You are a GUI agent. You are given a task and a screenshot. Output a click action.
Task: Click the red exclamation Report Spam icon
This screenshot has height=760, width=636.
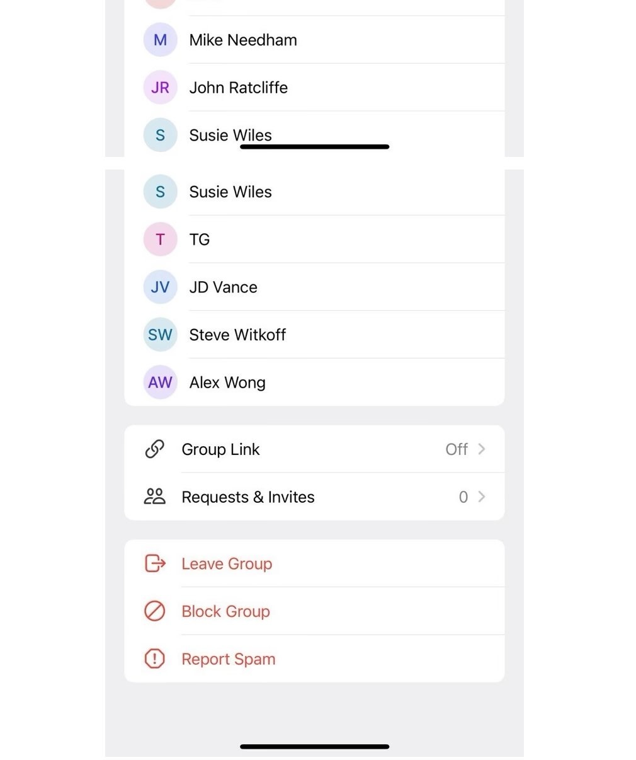point(155,659)
